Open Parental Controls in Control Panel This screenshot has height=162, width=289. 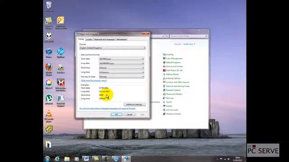pyautogui.click(x=173, y=90)
